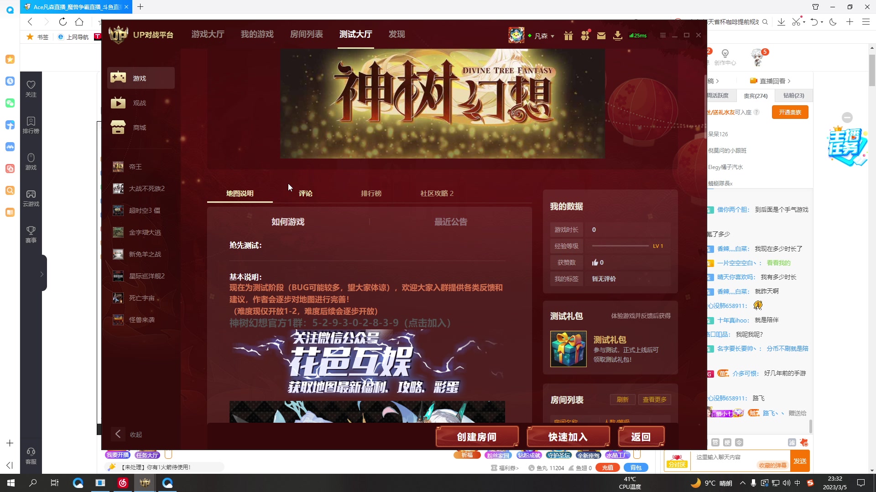876x492 pixels.
Task: Click the 充值 recharge button
Action: (607, 468)
